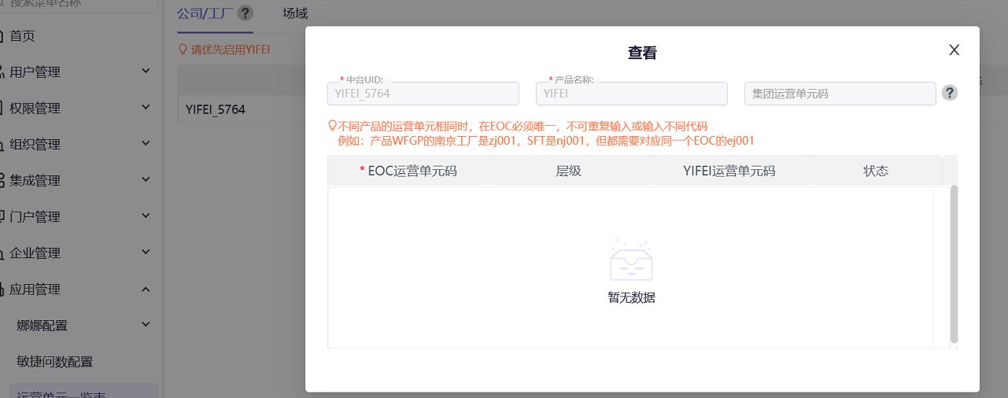Screen dimensions: 1008x398
Task: Click the 权限管理 sidebar icon
Action: (2, 109)
